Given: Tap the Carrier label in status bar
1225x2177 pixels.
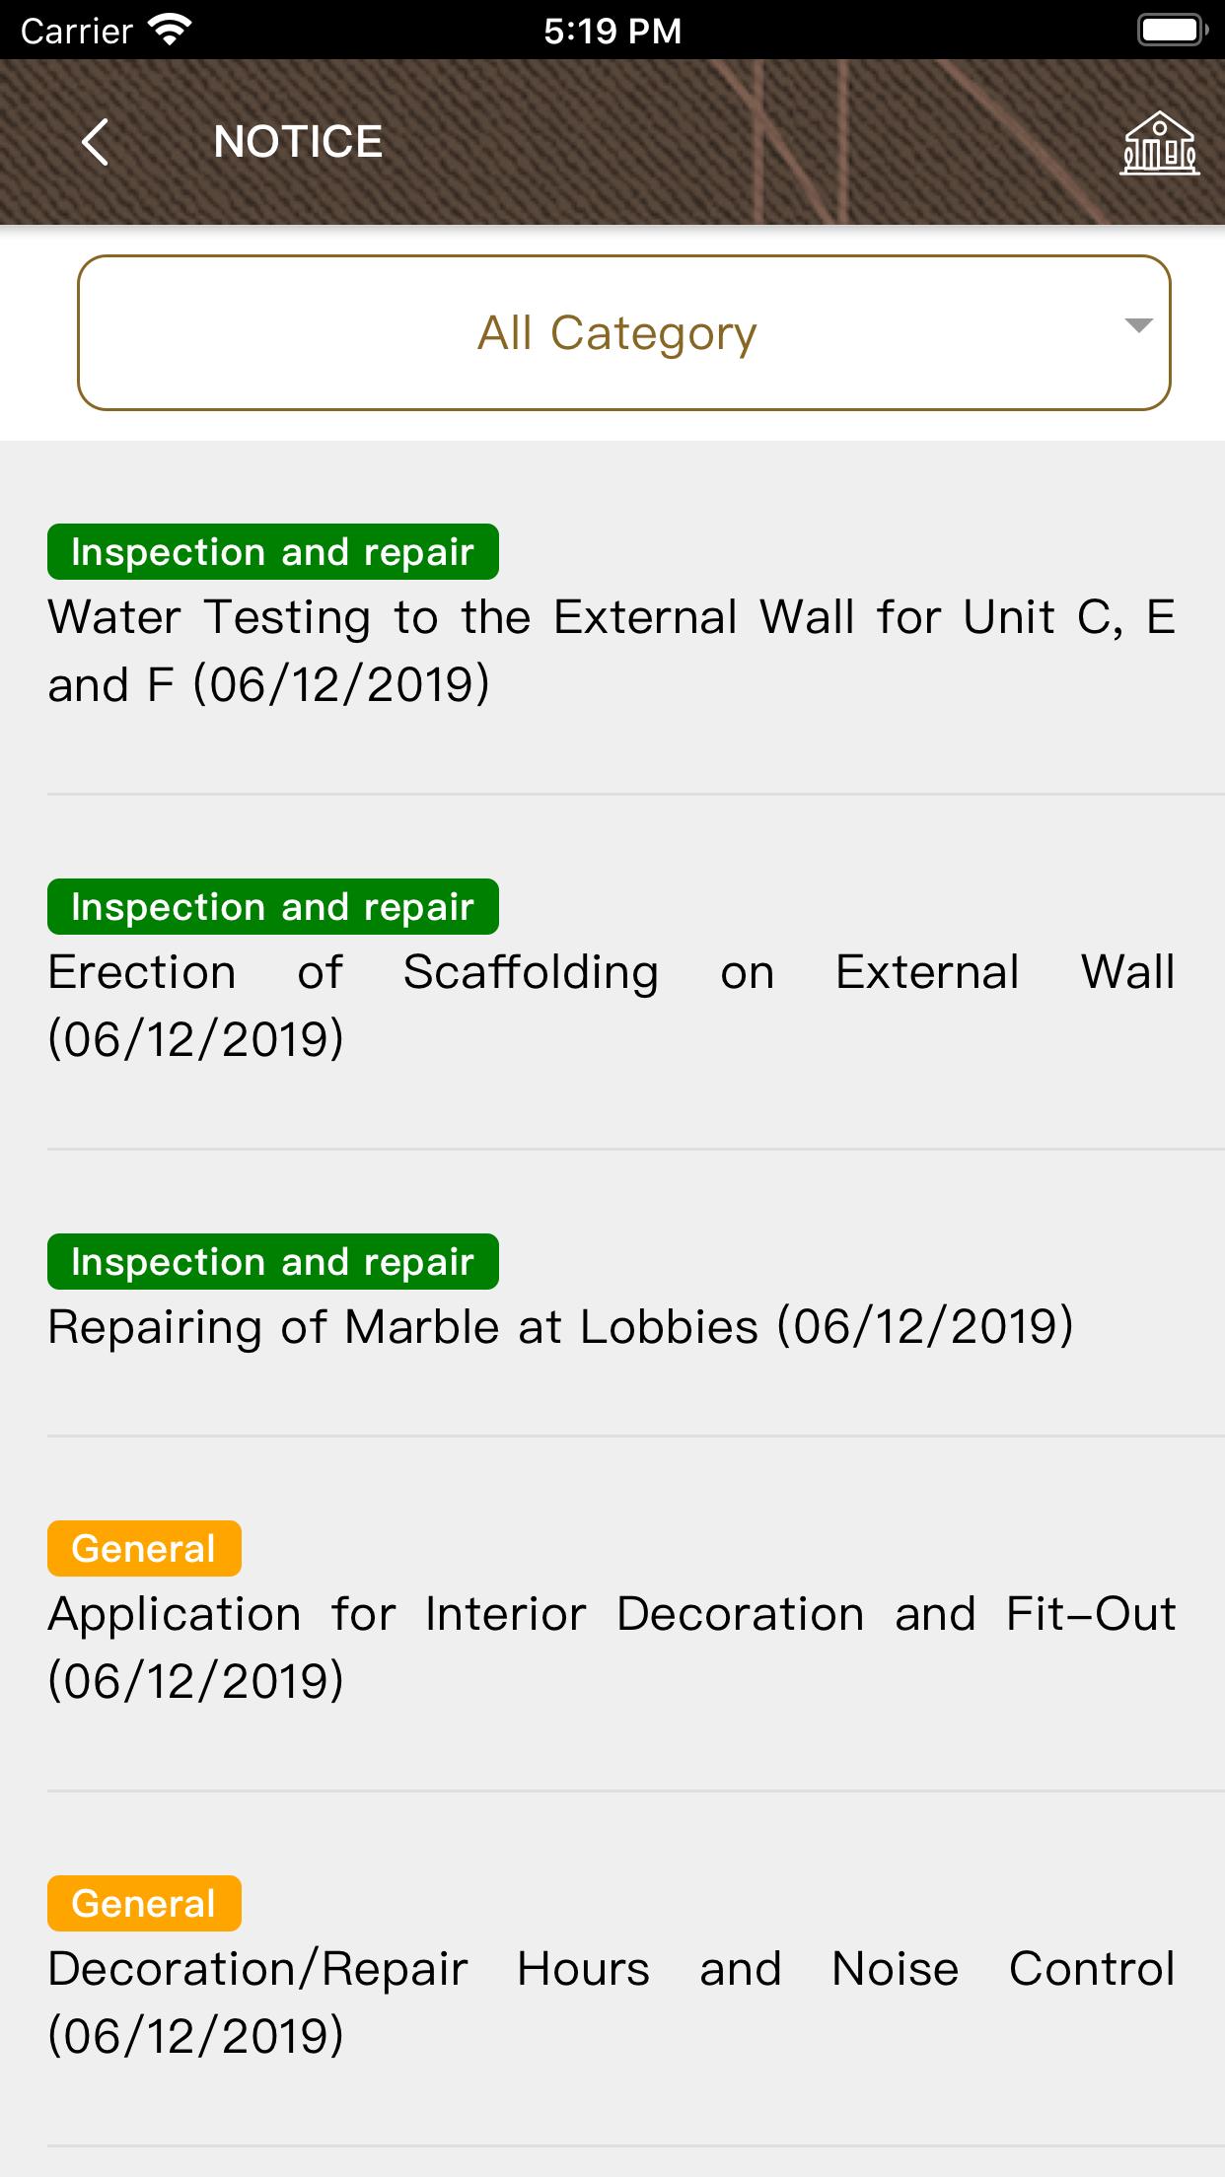Looking at the screenshot, I should [x=76, y=32].
